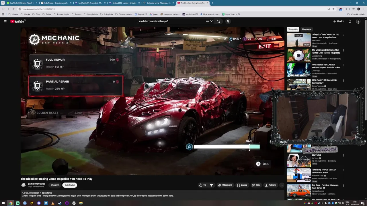The height and width of the screenshot is (206, 367).
Task: Open the bookmarks apps grid icon
Action: [3, 14]
